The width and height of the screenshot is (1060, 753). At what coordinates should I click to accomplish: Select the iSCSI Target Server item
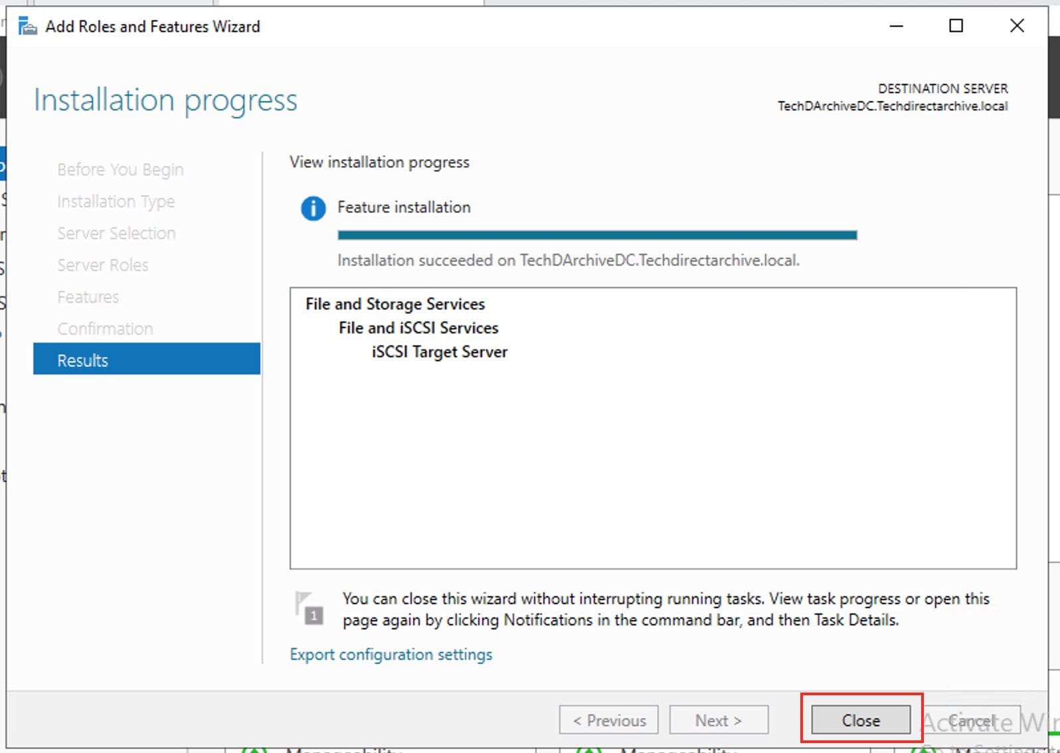click(x=440, y=352)
